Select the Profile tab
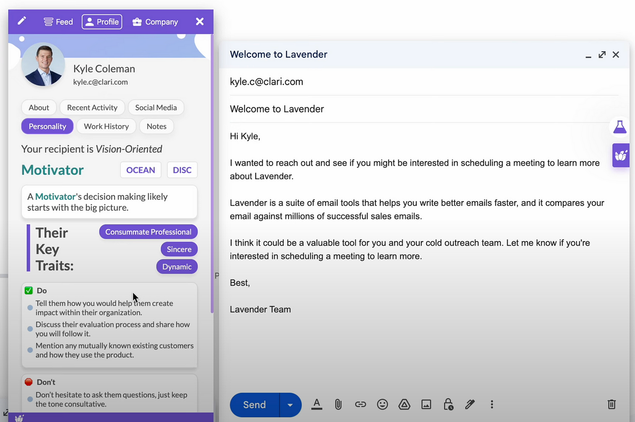Screen dimensions: 635x422 coord(102,22)
